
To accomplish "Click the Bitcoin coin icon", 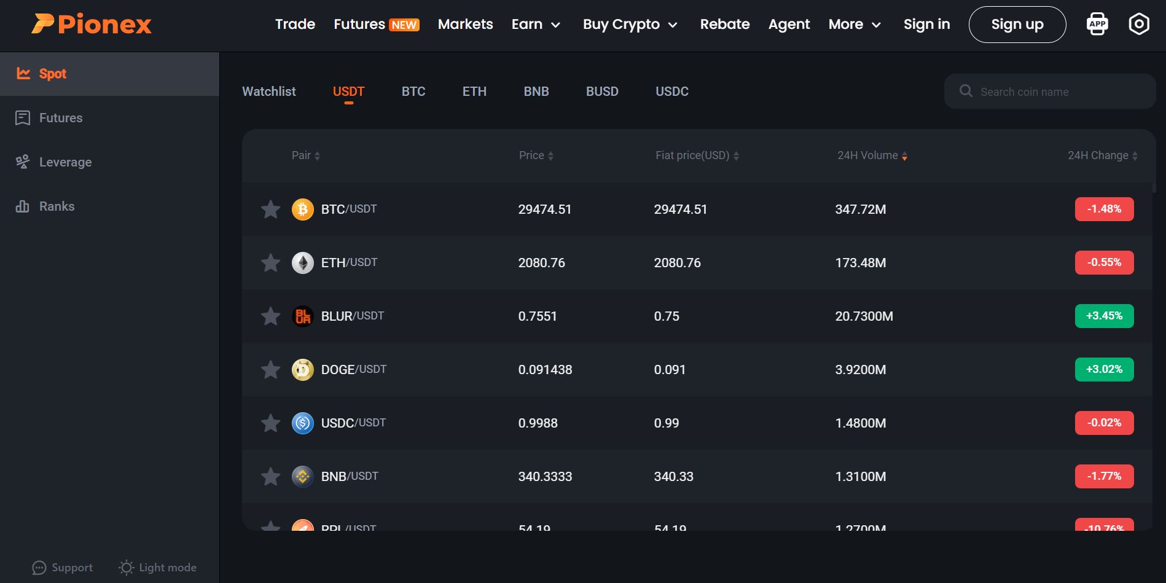I will tap(302, 209).
